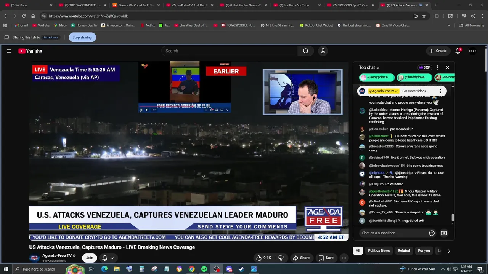The height and width of the screenshot is (274, 488).
Task: Open the Super Chat purchase icon
Action: click(444, 233)
